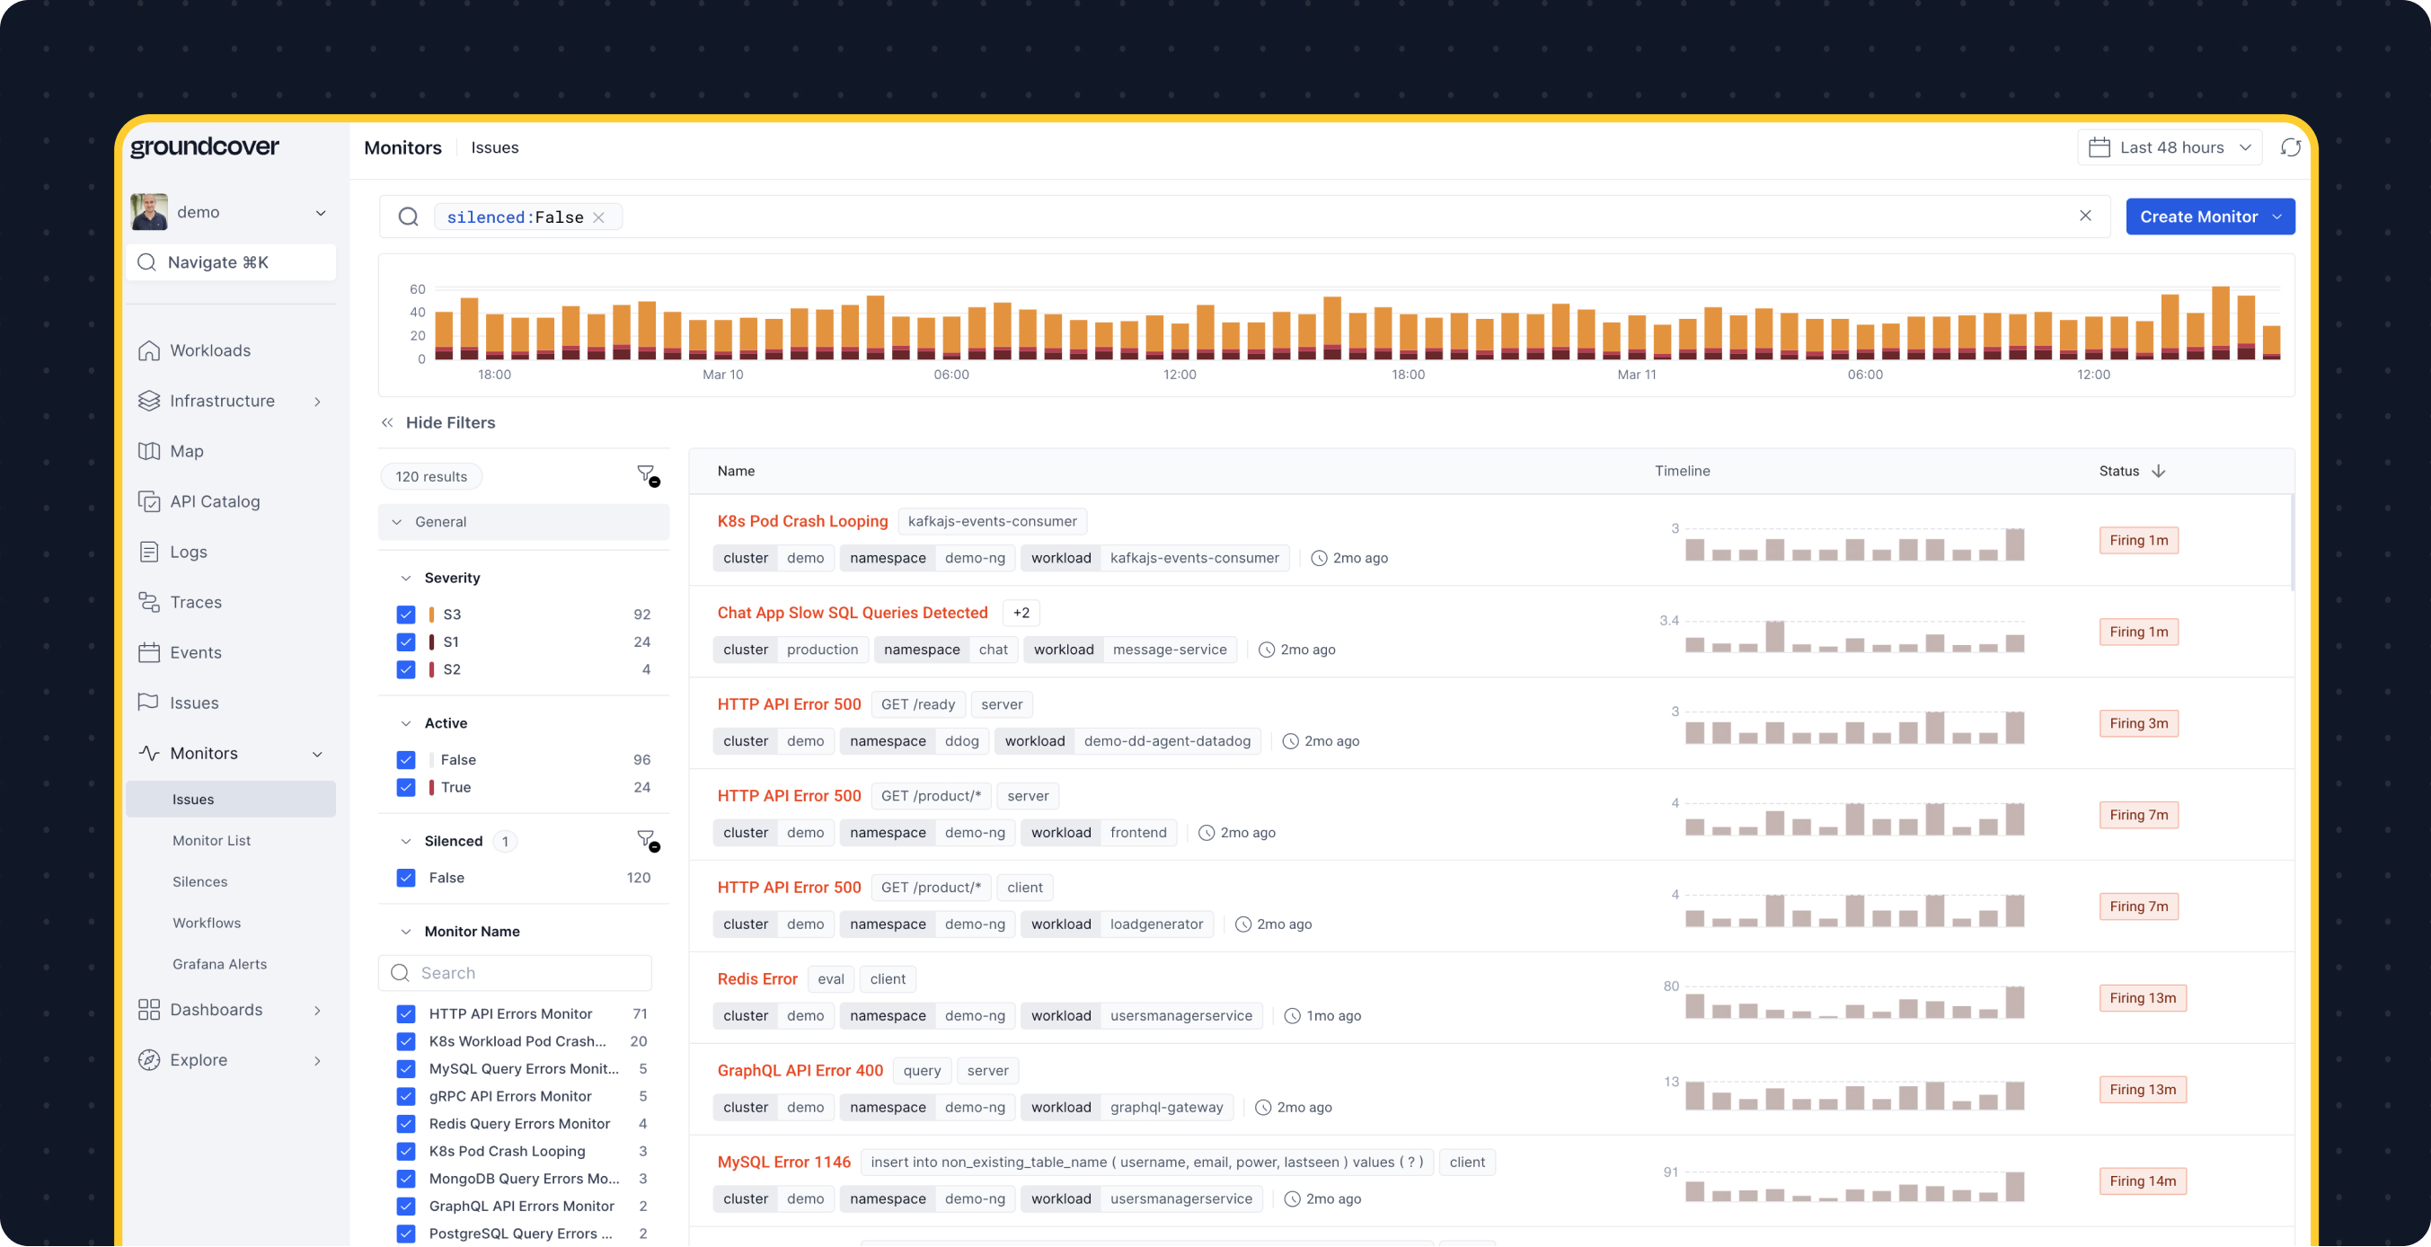The height and width of the screenshot is (1247, 2431).
Task: Open Events calendar icon in sidebar
Action: 149,652
